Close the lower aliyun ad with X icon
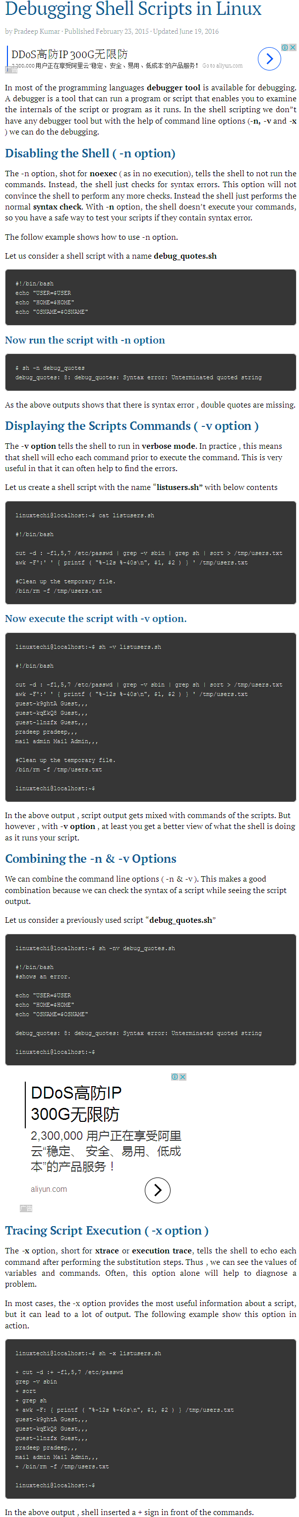Image resolution: width=299 pixels, height=1517 pixels. 183,1076
